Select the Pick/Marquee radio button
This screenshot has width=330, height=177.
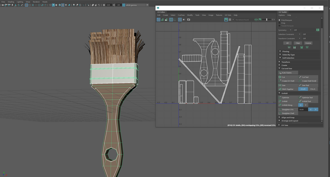click(279, 20)
